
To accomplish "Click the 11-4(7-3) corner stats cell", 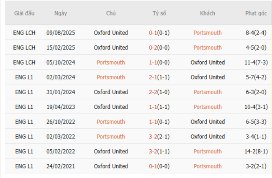I will [x=256, y=63].
